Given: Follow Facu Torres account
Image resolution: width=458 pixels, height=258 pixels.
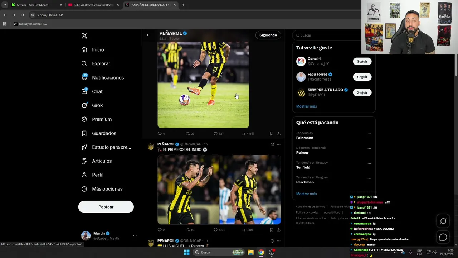Looking at the screenshot, I should pos(362,77).
